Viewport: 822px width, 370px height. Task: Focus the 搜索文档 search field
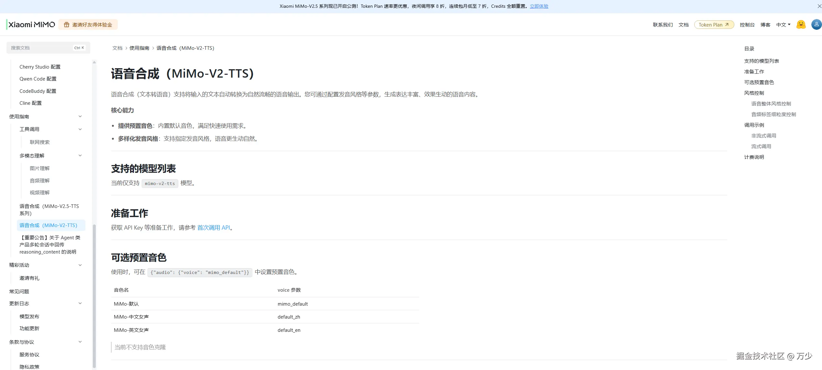coord(48,48)
